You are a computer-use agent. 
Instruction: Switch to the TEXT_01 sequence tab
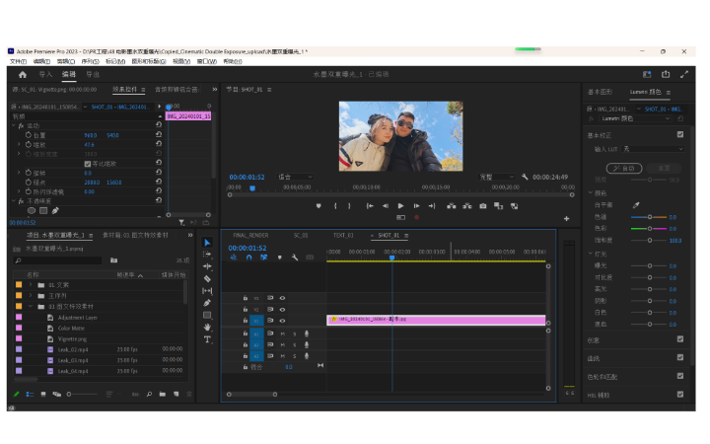click(x=343, y=236)
